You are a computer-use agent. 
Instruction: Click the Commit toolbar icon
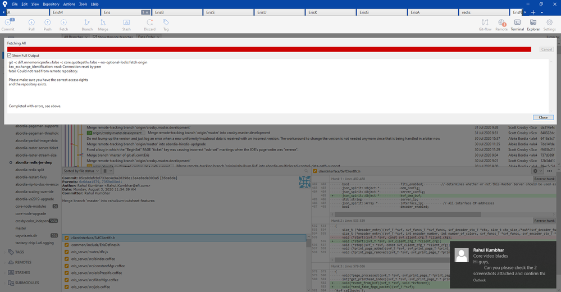(x=8, y=22)
